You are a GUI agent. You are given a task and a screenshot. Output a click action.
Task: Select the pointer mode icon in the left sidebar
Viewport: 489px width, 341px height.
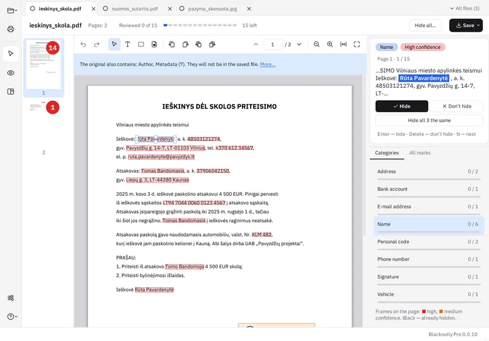[x=10, y=54]
